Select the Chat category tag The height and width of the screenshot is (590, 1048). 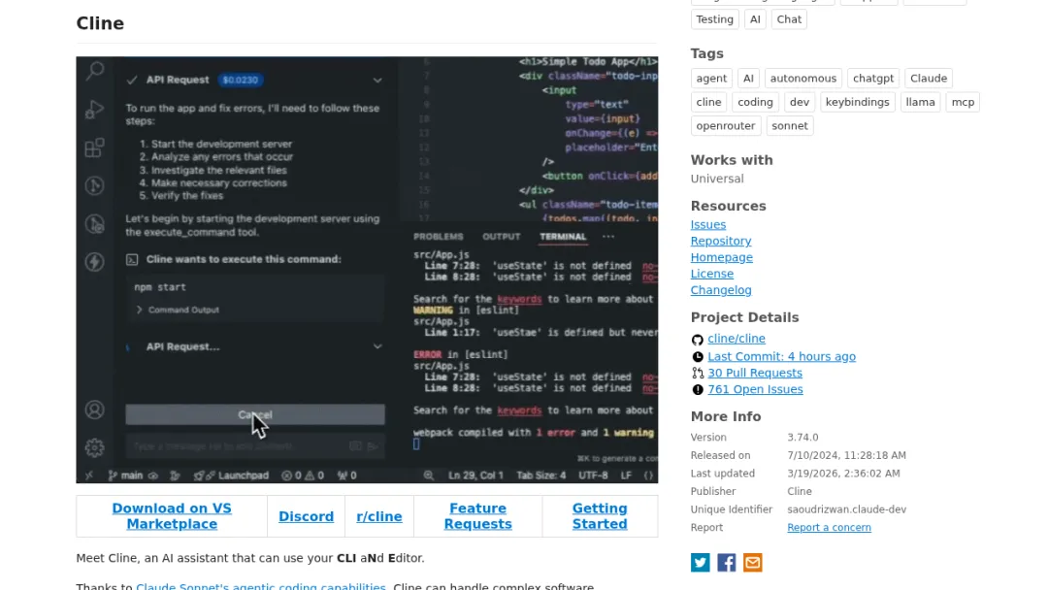tap(789, 19)
